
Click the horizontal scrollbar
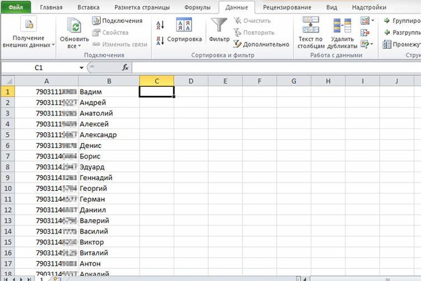pyautogui.click(x=366, y=279)
